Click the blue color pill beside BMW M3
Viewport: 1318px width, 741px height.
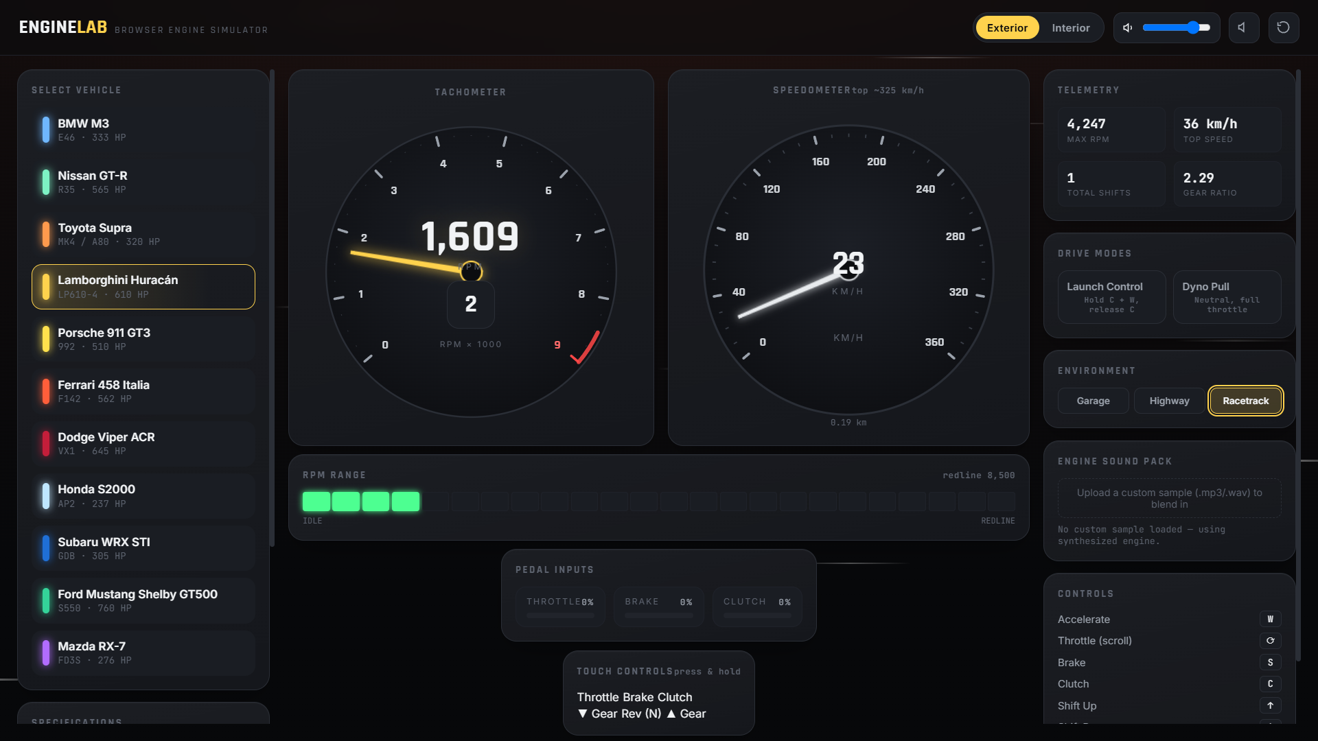tap(46, 130)
